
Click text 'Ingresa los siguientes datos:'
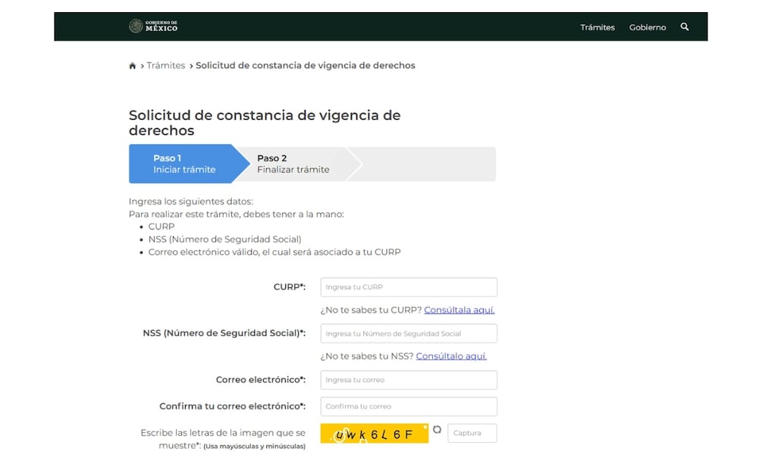[191, 201]
